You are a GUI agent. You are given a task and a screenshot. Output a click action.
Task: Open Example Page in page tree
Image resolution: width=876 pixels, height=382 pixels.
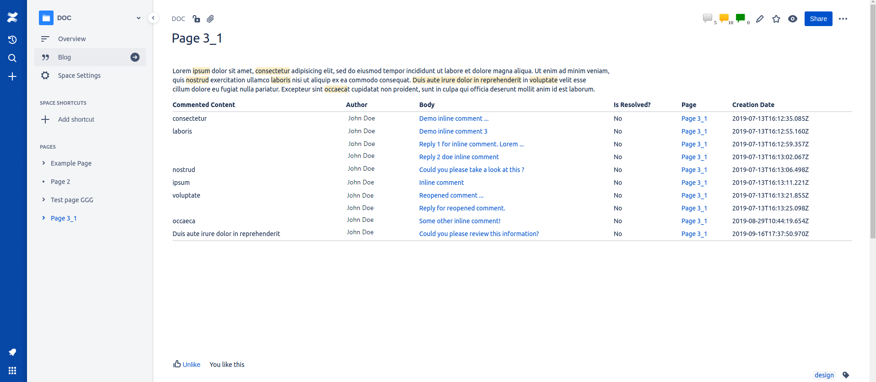(x=71, y=163)
